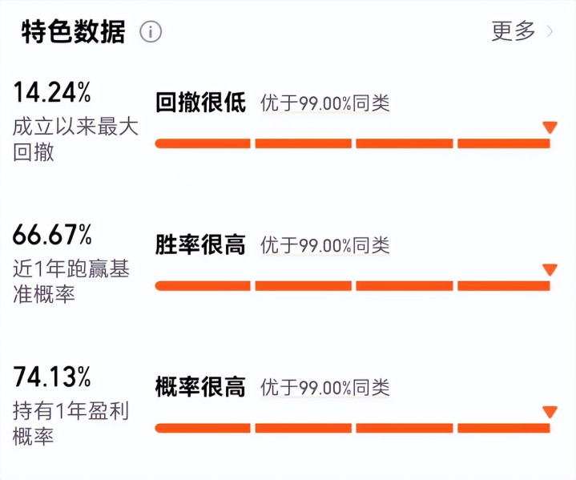Click the triangle marker above 胜率很高 bar
This screenshot has width=576, height=480.
pos(550,270)
